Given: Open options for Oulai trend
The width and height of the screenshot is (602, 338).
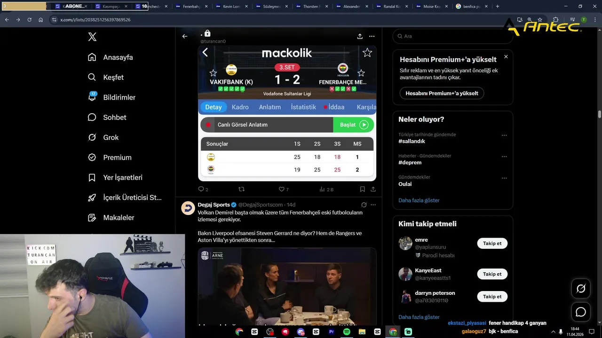Looking at the screenshot, I should 504,178.
